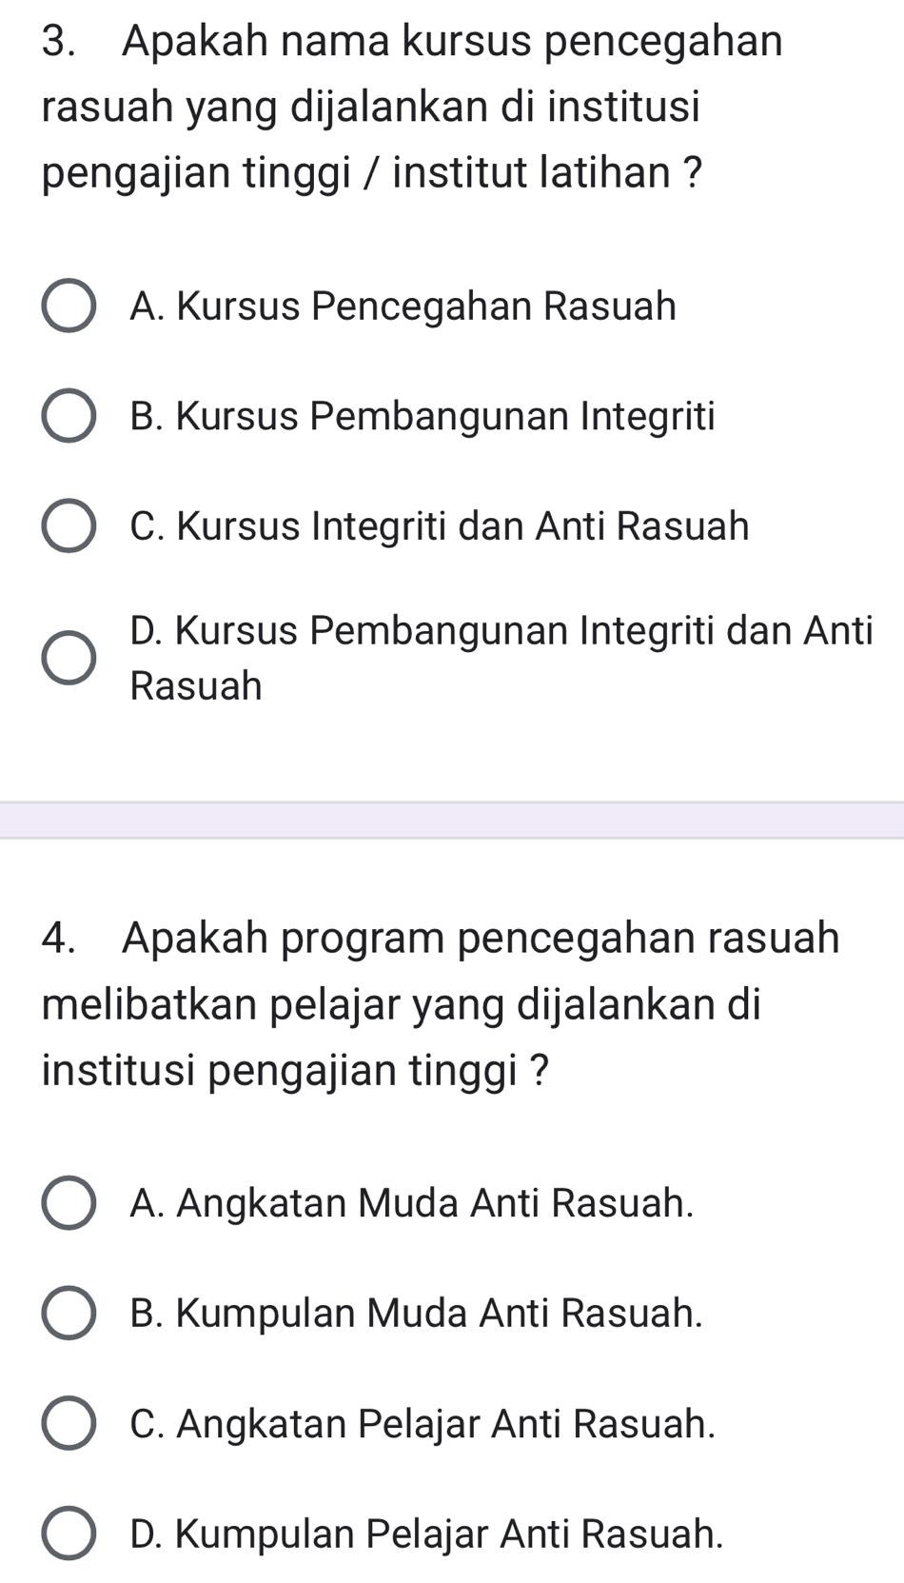Tap the 'Kursus Pembangunan Integriti dan Anti' answer text
The height and width of the screenshot is (1583, 904).
(x=501, y=631)
